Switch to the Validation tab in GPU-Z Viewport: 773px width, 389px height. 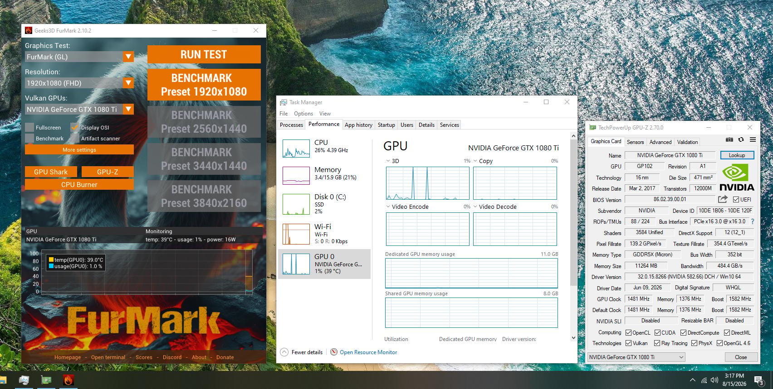coord(688,142)
